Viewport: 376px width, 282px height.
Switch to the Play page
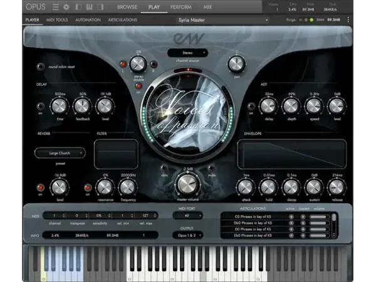click(x=154, y=7)
